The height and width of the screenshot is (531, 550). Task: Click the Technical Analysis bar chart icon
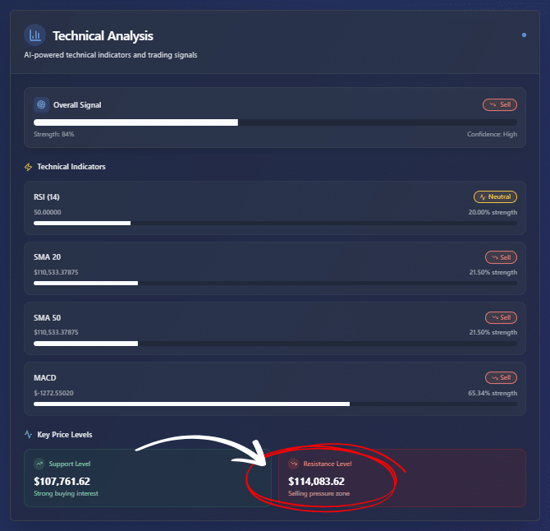point(34,35)
